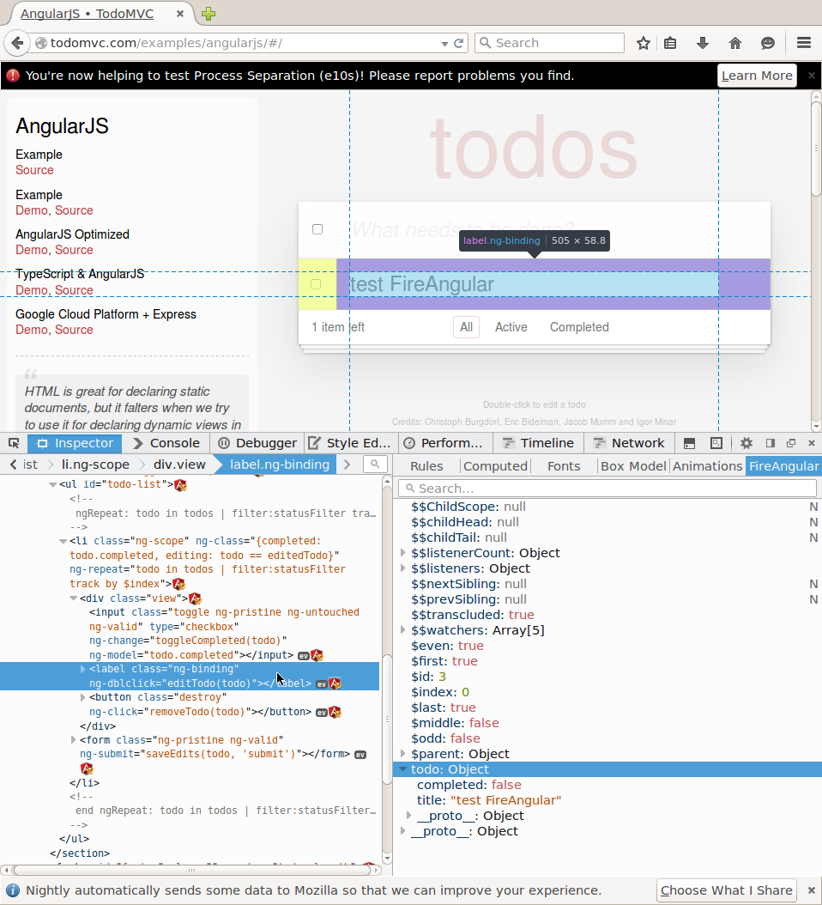Image resolution: width=822 pixels, height=905 pixels.
Task: Show bookmarks list icon in toolbar
Action: click(670, 43)
